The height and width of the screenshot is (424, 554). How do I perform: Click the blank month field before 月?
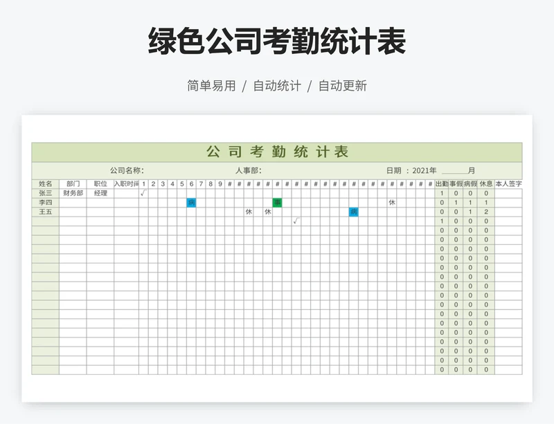point(454,171)
